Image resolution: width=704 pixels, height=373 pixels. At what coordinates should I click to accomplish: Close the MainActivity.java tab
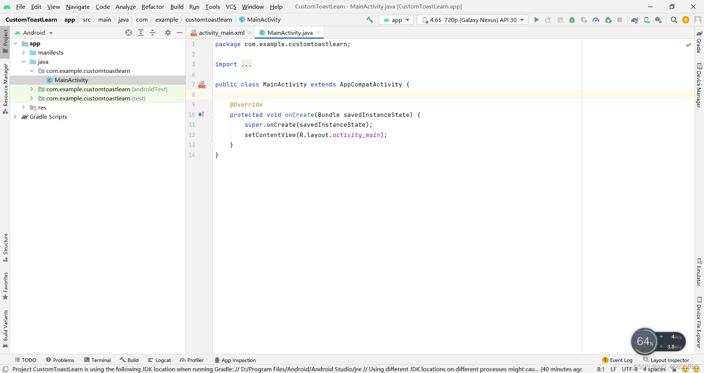pyautogui.click(x=318, y=33)
